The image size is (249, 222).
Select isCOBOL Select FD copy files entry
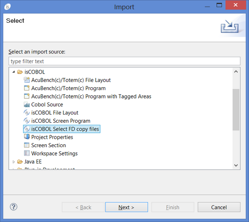(x=65, y=129)
